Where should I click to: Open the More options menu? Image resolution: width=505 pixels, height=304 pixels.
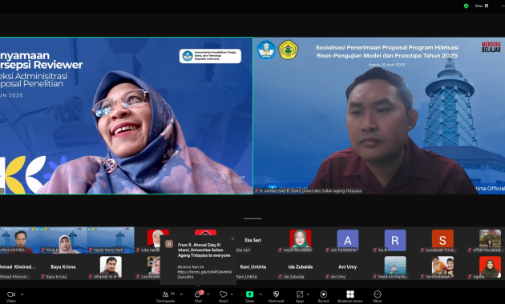[378, 296]
